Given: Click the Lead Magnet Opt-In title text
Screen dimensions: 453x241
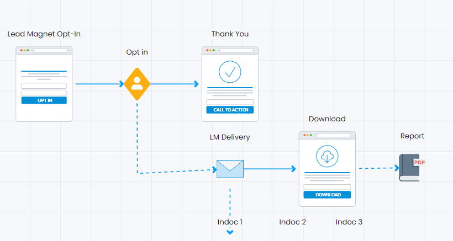Looking at the screenshot, I should 44,34.
